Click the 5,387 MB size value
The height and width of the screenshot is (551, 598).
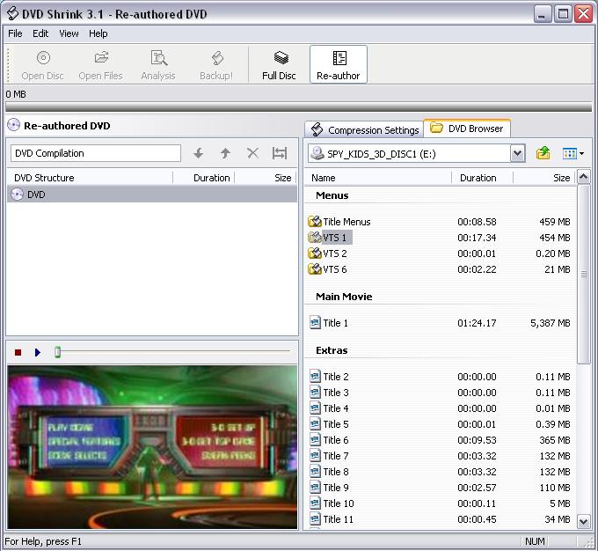pyautogui.click(x=550, y=323)
